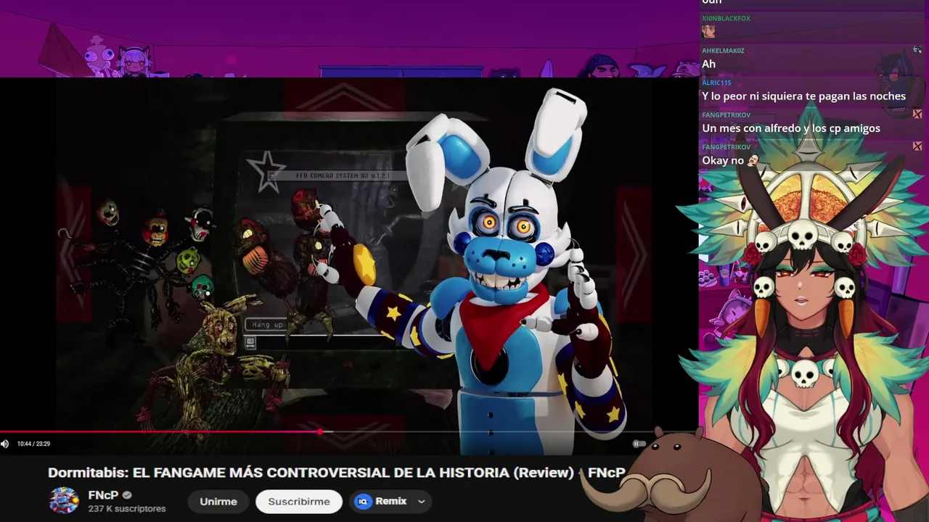The image size is (929, 522).
Task: Click the playhead dot on the timeline
Action: coord(320,432)
